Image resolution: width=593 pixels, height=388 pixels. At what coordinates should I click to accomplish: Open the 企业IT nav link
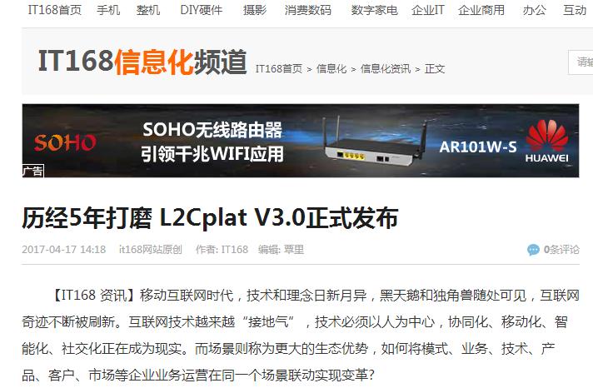428,10
